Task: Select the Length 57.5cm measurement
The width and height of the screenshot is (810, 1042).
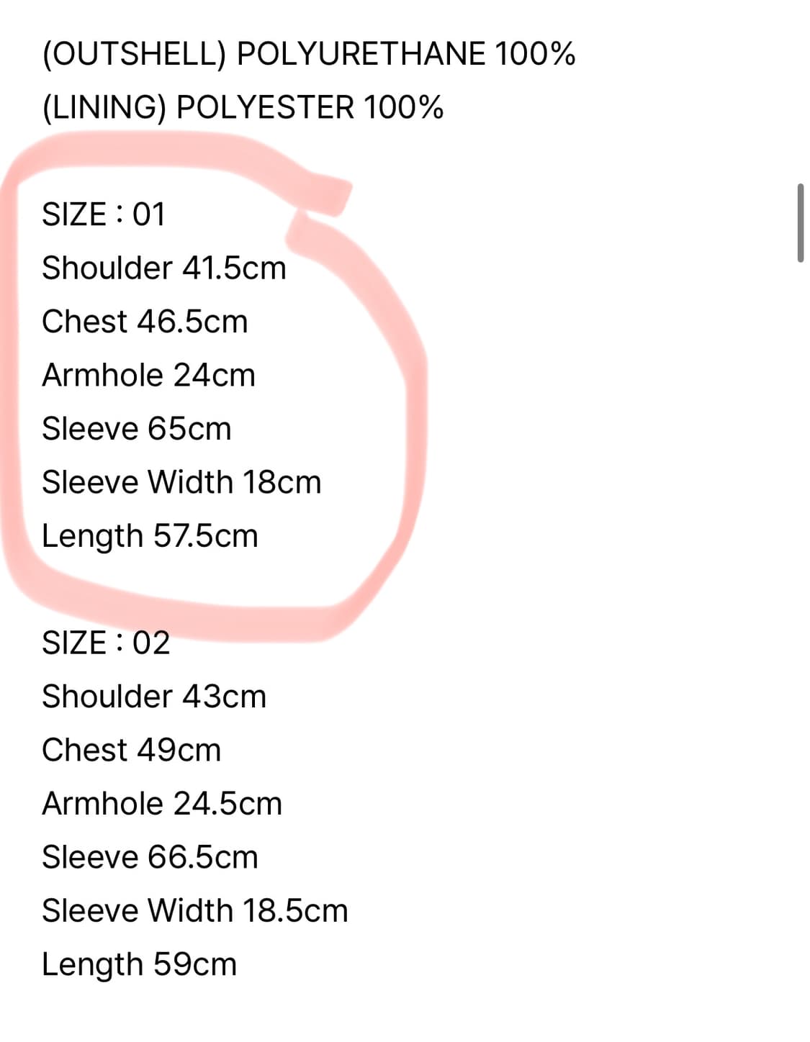Action: [x=150, y=536]
